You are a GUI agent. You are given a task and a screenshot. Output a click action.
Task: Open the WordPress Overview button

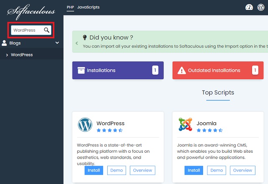pos(142,170)
